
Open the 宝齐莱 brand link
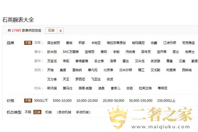[x=162, y=52]
